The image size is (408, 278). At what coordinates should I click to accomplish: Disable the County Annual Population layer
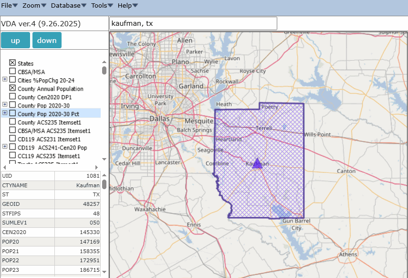coord(13,88)
